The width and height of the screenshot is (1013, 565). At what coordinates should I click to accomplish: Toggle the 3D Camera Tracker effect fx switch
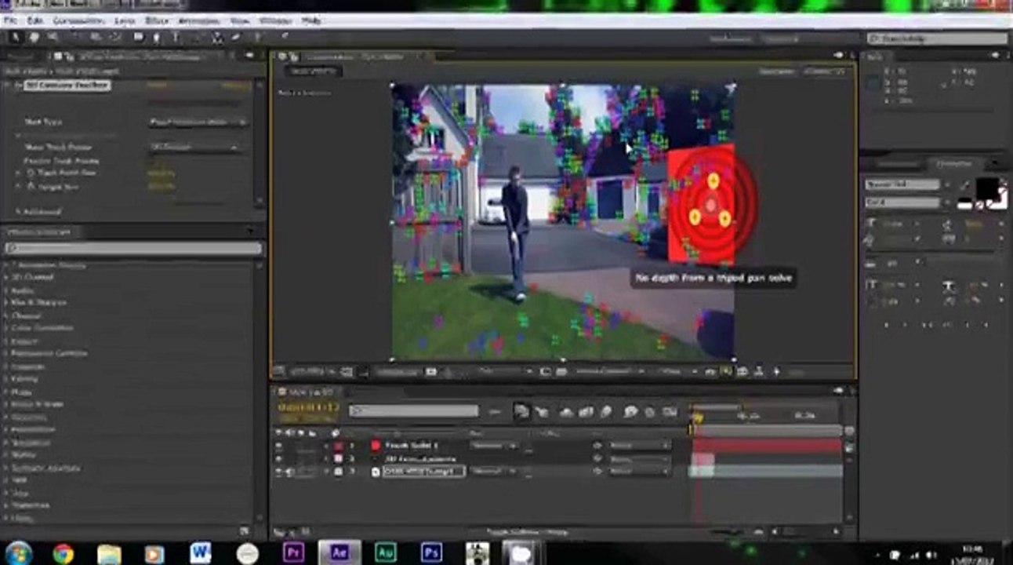(x=17, y=85)
